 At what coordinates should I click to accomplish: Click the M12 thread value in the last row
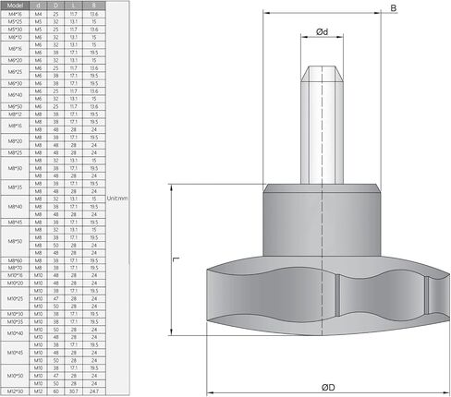(38, 391)
